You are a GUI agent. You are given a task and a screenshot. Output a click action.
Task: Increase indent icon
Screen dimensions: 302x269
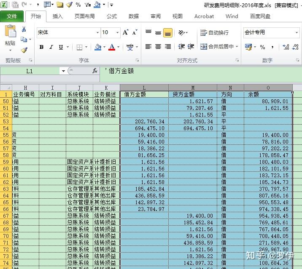(x=191, y=47)
